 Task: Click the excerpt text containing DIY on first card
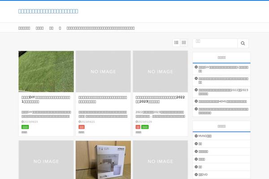pyautogui.click(x=46, y=114)
